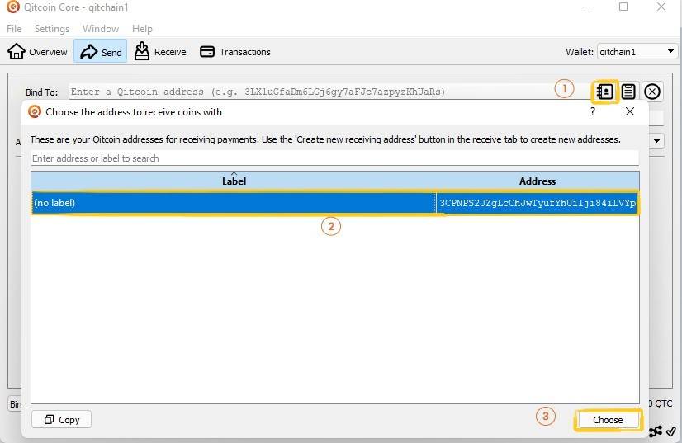
Task: Click the dialog's question mark help button
Action: click(592, 111)
